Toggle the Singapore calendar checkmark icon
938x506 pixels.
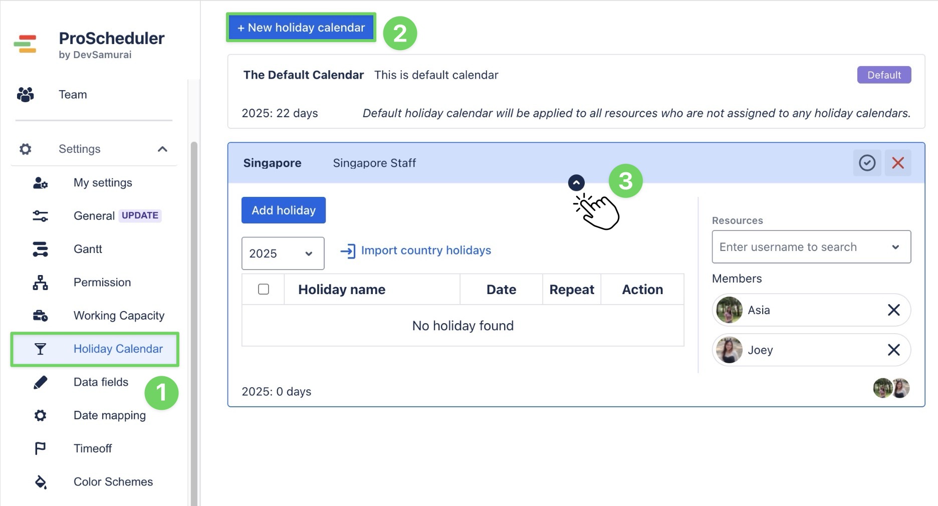coord(867,162)
